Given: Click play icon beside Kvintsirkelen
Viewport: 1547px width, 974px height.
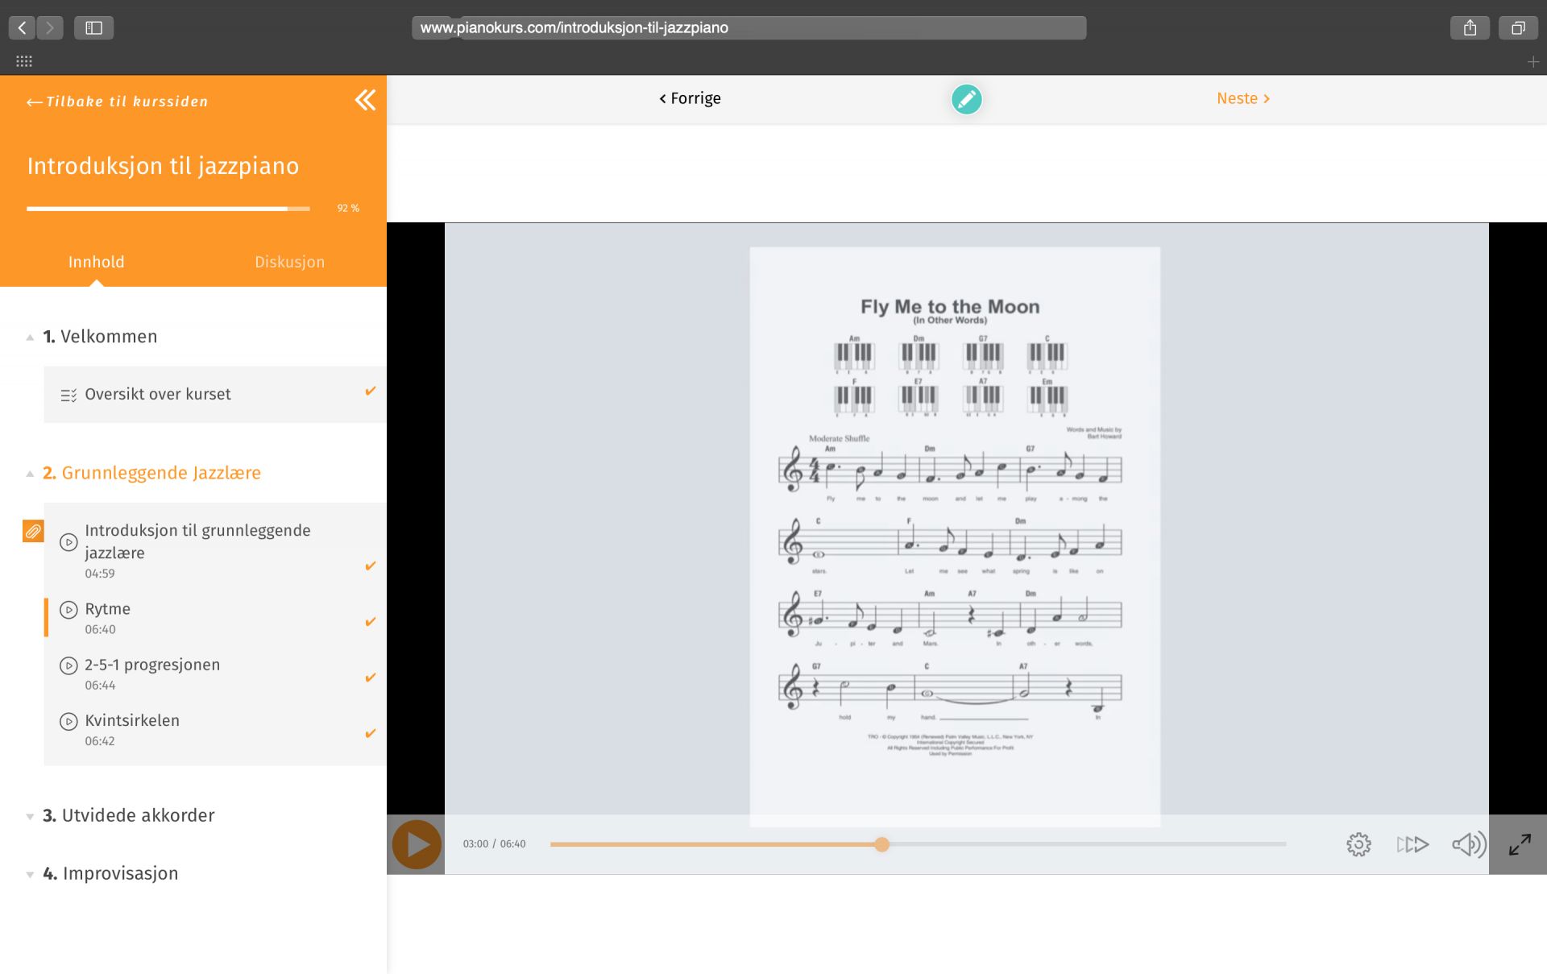Looking at the screenshot, I should pos(68,721).
